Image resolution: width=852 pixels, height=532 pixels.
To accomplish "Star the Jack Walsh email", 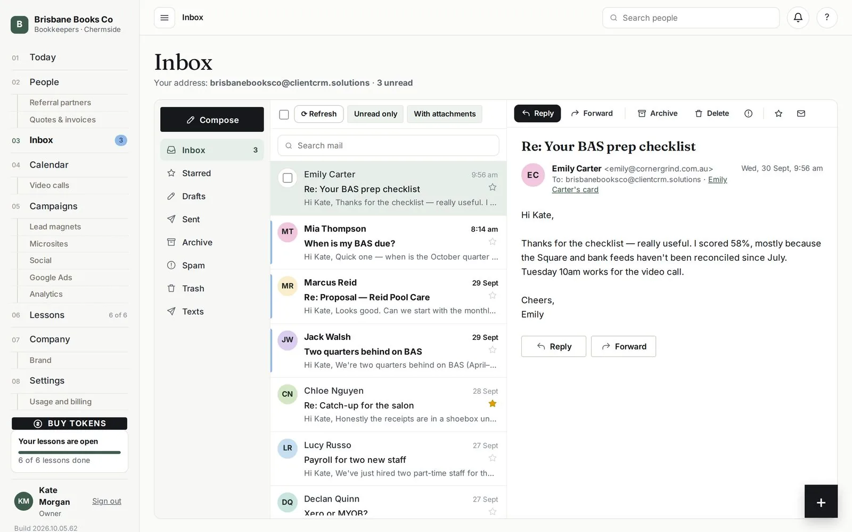I will tap(493, 350).
